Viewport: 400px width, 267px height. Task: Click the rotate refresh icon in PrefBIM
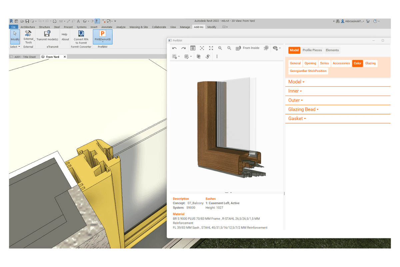click(x=208, y=57)
